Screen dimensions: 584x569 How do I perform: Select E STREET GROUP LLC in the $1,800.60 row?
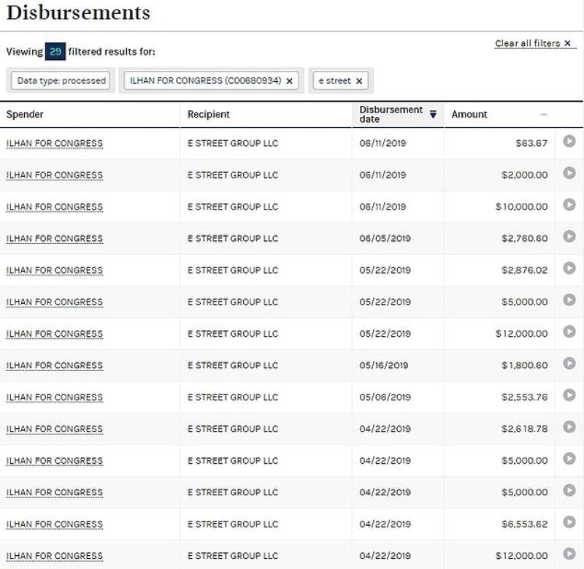tap(233, 365)
